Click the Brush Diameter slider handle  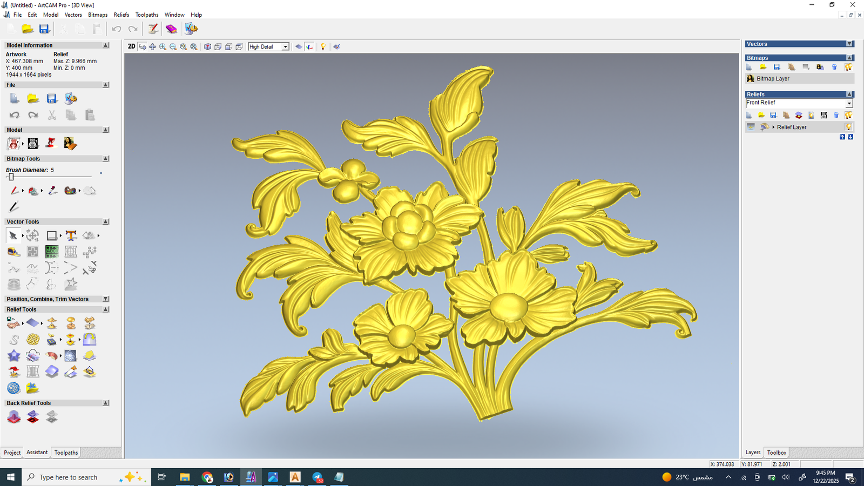click(x=11, y=177)
